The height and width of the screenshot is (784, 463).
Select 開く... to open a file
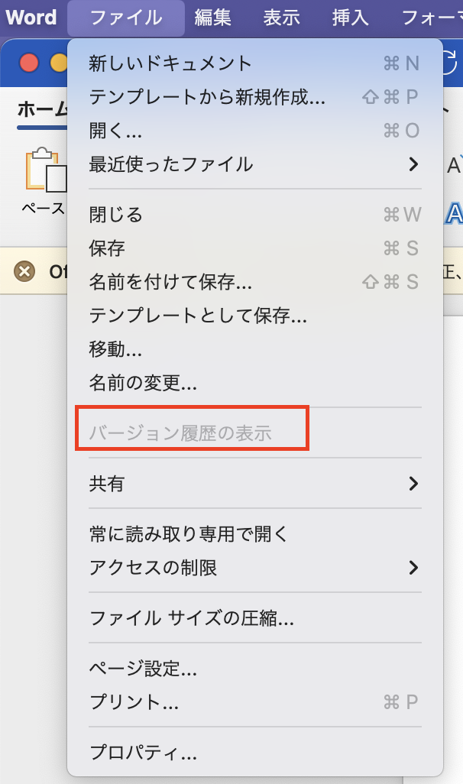(115, 130)
